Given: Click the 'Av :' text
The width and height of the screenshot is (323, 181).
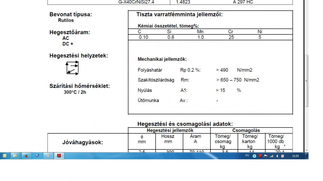Looking at the screenshot, I should coord(184,100).
